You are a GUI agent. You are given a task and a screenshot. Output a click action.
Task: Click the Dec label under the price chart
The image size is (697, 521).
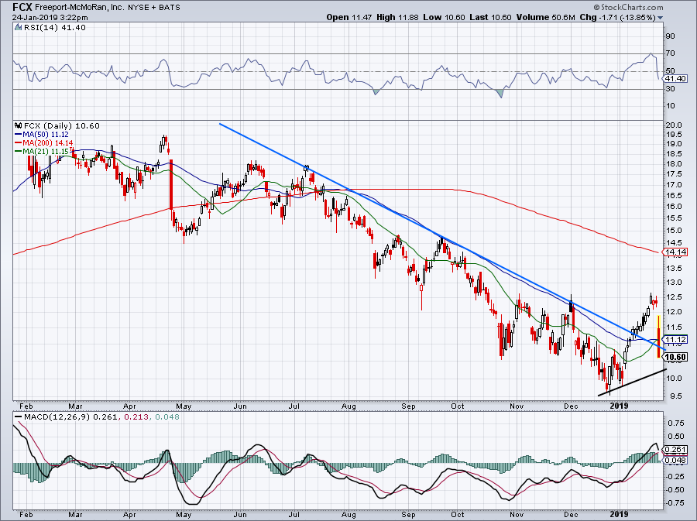[x=570, y=406]
